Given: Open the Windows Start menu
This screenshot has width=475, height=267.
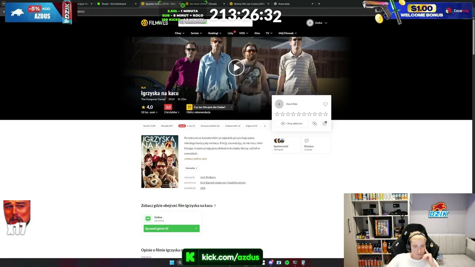Looking at the screenshot, I should (172, 263).
